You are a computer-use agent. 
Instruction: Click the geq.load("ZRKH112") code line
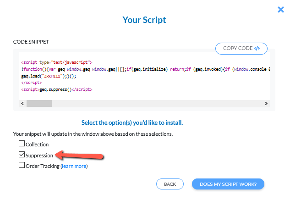(49, 76)
